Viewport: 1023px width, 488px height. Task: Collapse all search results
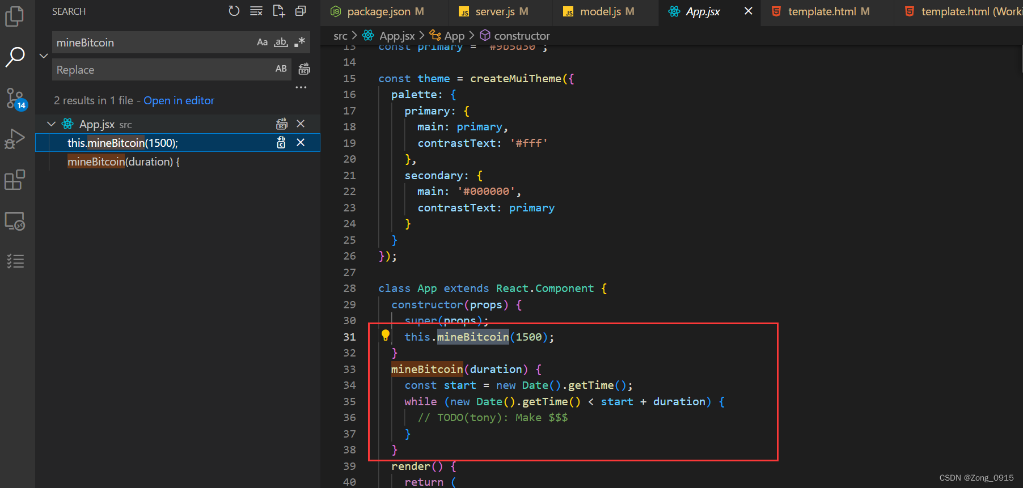point(301,11)
